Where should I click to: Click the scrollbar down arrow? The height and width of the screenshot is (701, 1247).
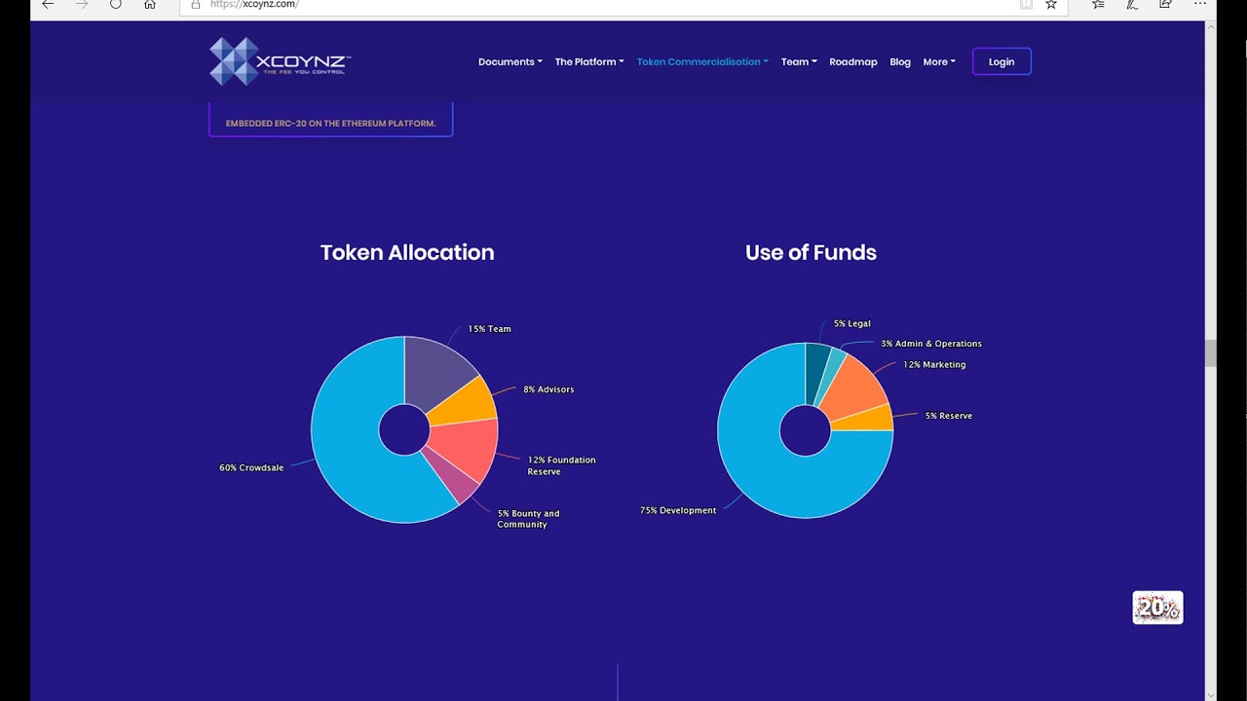1211,695
